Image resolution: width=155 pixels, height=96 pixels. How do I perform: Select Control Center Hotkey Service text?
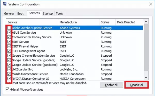32,37
